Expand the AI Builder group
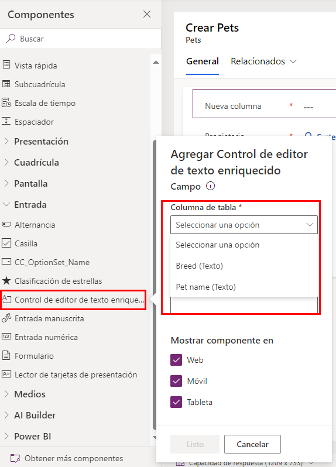This screenshot has height=467, width=336. (x=6, y=415)
